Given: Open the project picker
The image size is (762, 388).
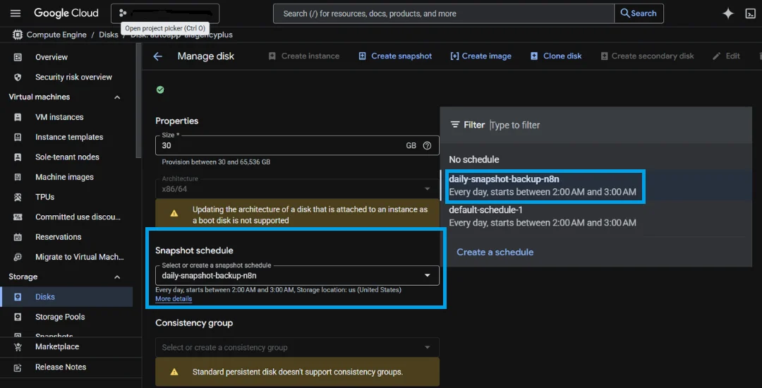Looking at the screenshot, I should 164,13.
